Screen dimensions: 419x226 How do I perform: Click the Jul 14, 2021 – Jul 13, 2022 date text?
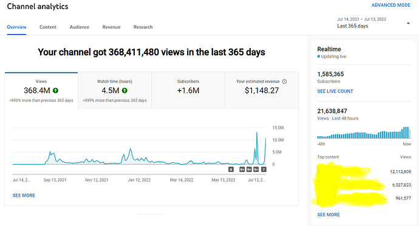pyautogui.click(x=361, y=19)
